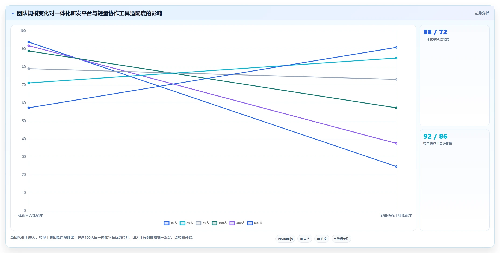This screenshot has width=500, height=253.
Task: Click blue data point near 94 on 一体化平台适配度
Action: coord(29,42)
